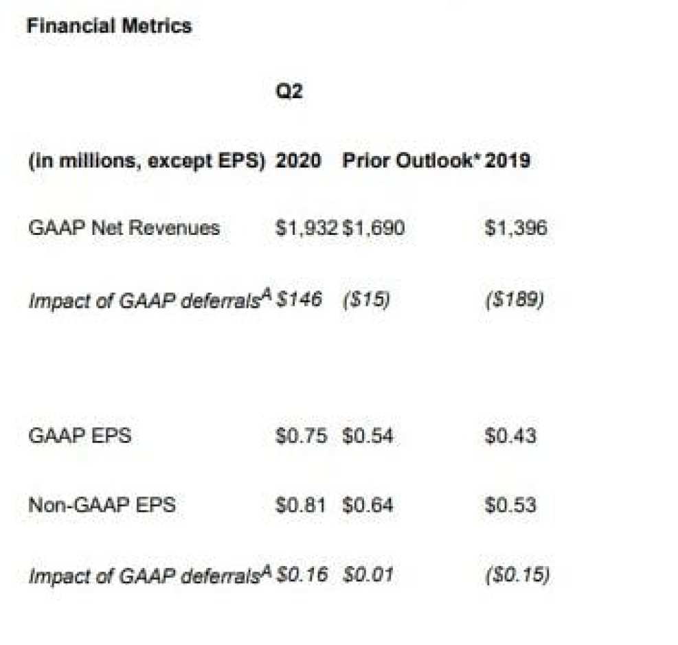The height and width of the screenshot is (645, 678).
Task: Click the Financial Metrics heading
Action: [109, 26]
